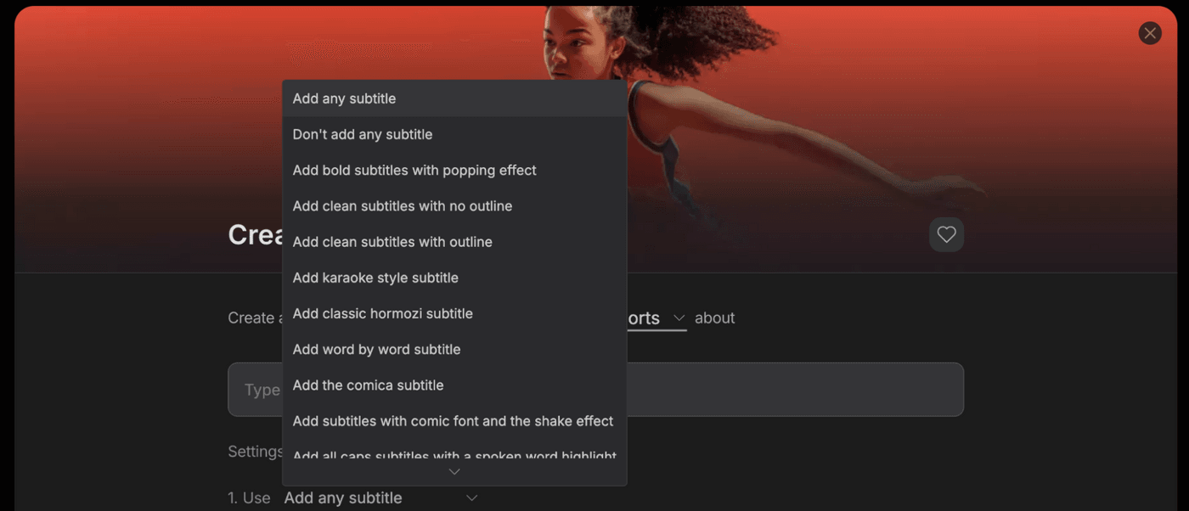
Task: Select 'Add karaoke style subtitle'
Action: [454, 278]
